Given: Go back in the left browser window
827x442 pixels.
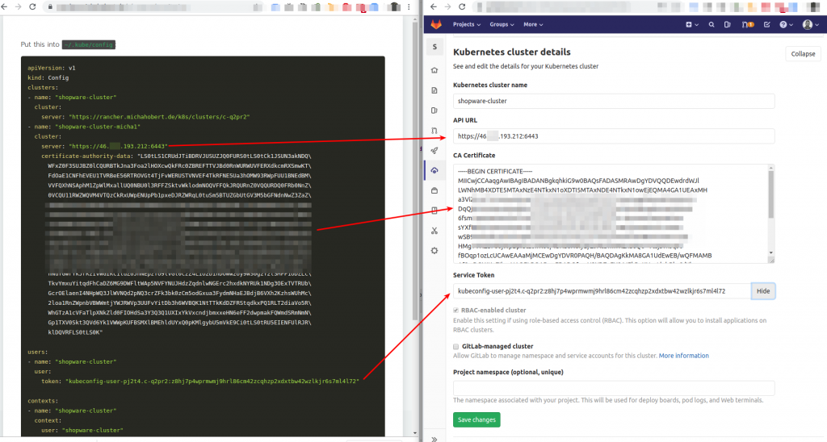Looking at the screenshot, I should click(x=5, y=6).
